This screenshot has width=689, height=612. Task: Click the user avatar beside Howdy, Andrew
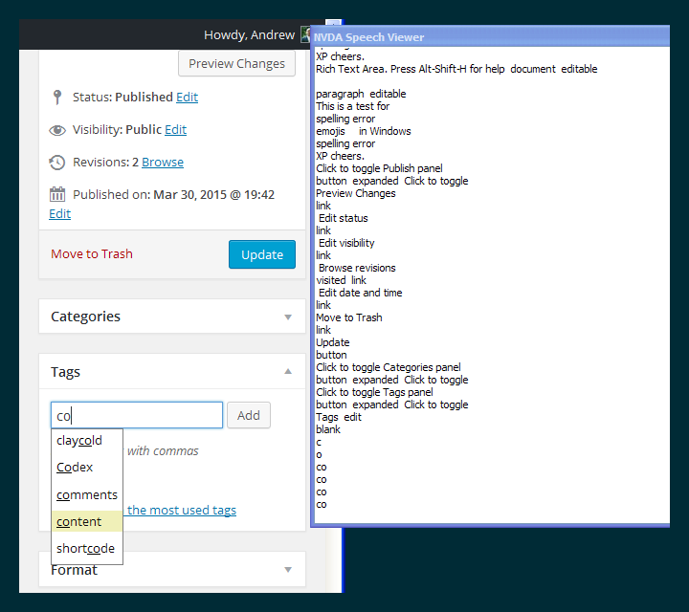(305, 34)
